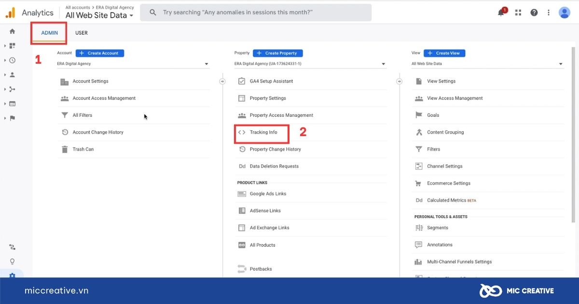579x304 pixels.
Task: Open Customization dashboards icon in sidebar
Action: [x=13, y=46]
